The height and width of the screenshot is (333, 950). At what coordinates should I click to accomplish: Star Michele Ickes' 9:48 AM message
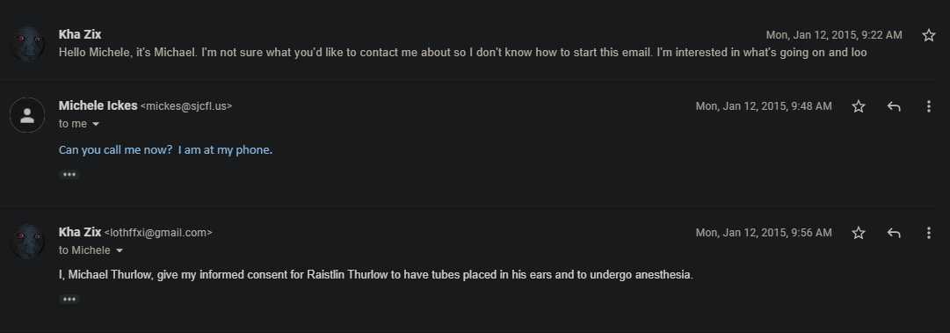pyautogui.click(x=858, y=106)
